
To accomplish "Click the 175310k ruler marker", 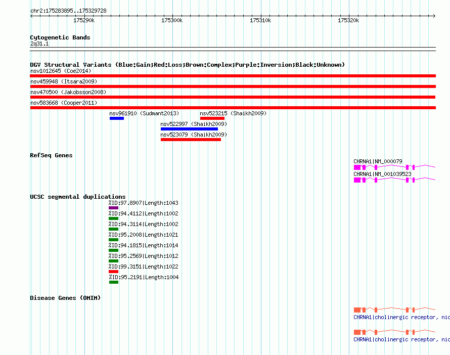I will point(260,20).
